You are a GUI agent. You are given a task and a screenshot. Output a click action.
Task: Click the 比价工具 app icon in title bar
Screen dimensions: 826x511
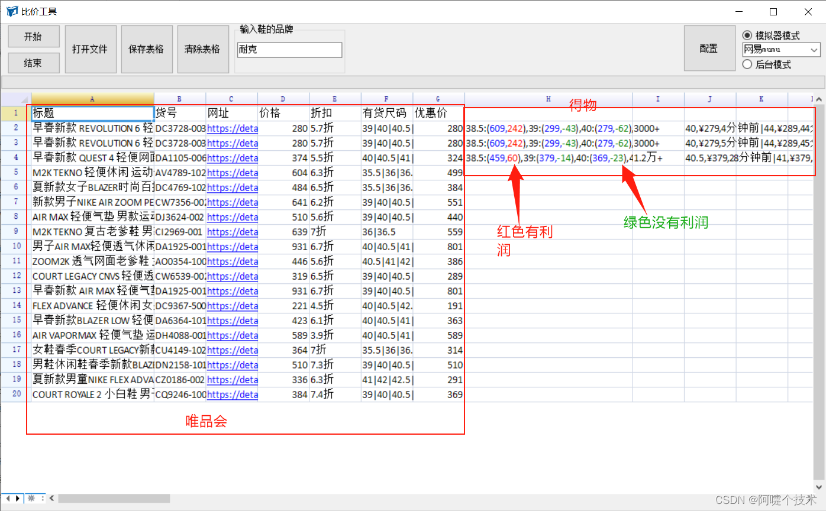(x=12, y=11)
